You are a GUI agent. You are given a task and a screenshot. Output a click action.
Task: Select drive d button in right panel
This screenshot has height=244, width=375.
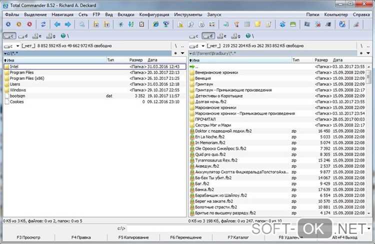tap(208, 36)
